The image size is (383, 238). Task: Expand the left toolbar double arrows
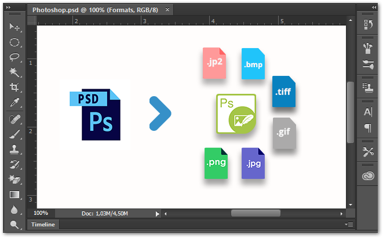(x=8, y=8)
